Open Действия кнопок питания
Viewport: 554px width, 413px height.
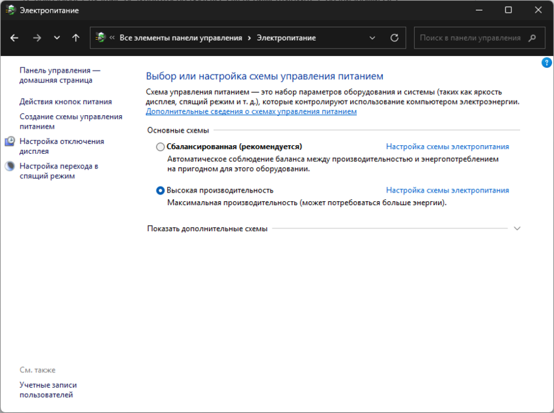coord(65,102)
